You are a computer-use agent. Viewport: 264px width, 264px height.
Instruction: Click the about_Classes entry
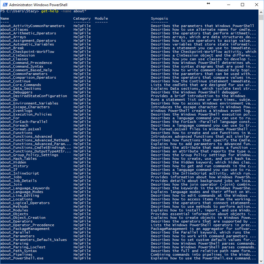coord(14,59)
